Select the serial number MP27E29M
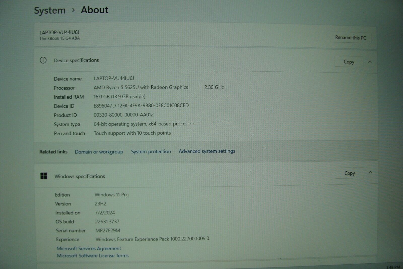 [108, 230]
